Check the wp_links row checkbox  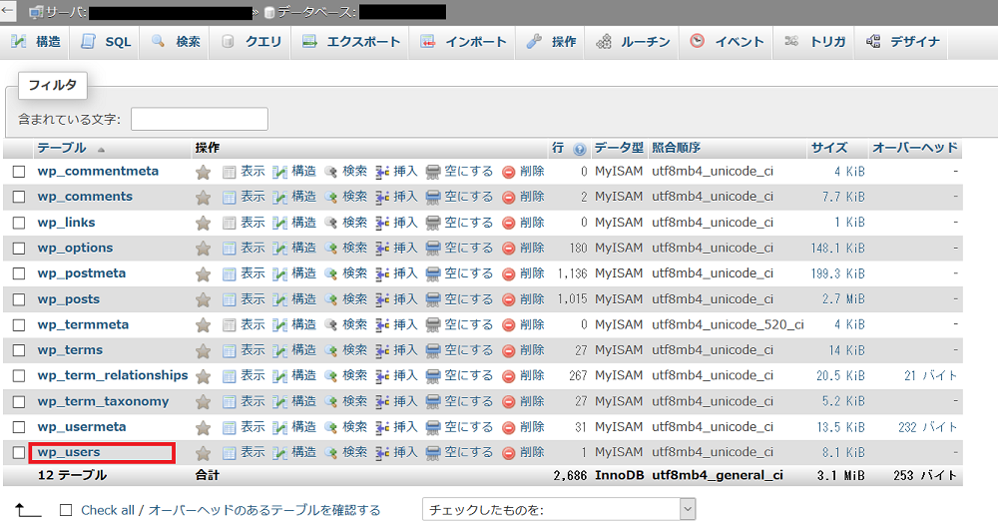[19, 223]
